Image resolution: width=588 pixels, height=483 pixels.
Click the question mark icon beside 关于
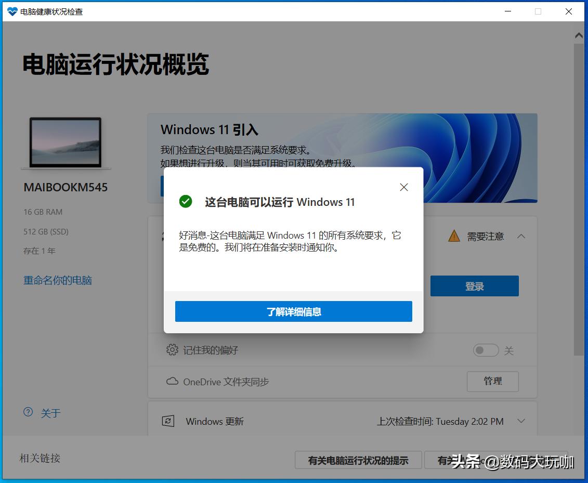pos(28,412)
